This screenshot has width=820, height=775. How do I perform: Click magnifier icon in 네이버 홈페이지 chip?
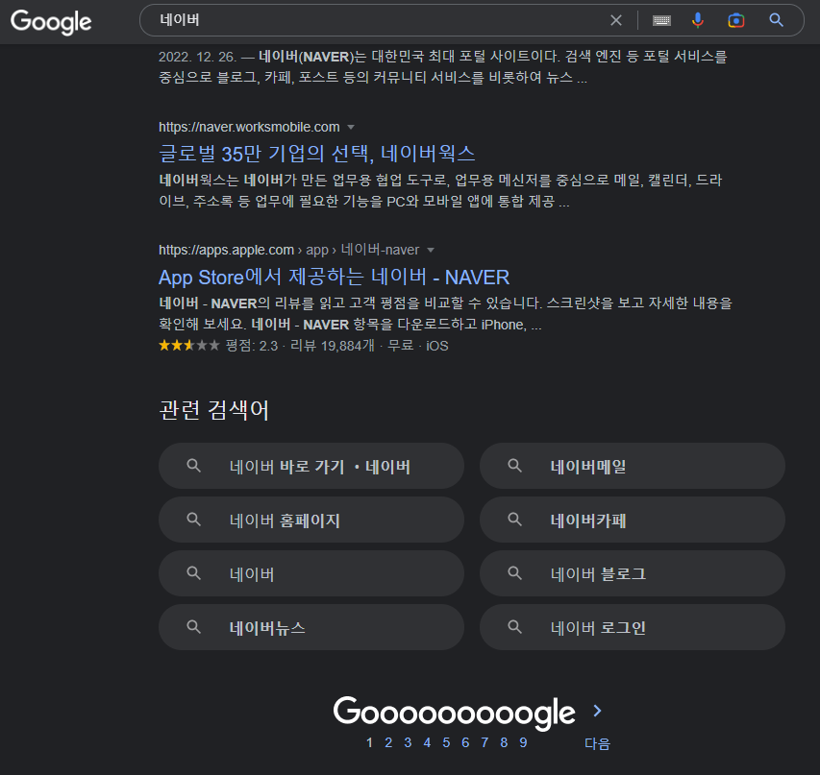(x=193, y=520)
